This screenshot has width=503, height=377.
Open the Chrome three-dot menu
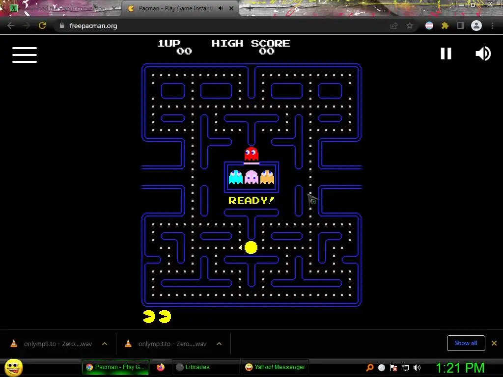tap(492, 26)
